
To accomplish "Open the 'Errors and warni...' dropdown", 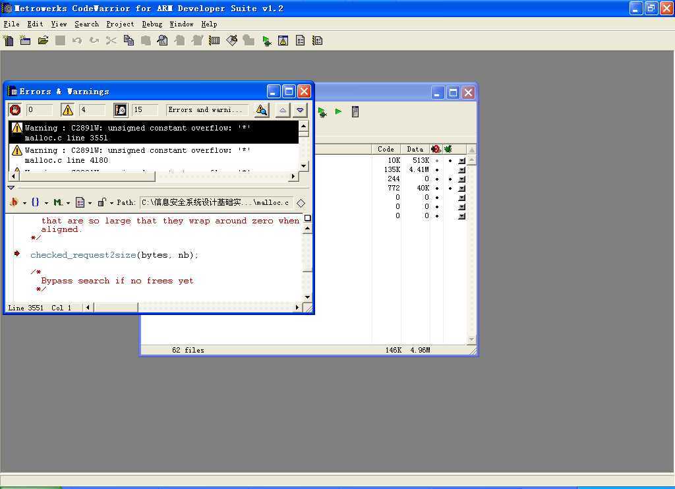I will 208,110.
